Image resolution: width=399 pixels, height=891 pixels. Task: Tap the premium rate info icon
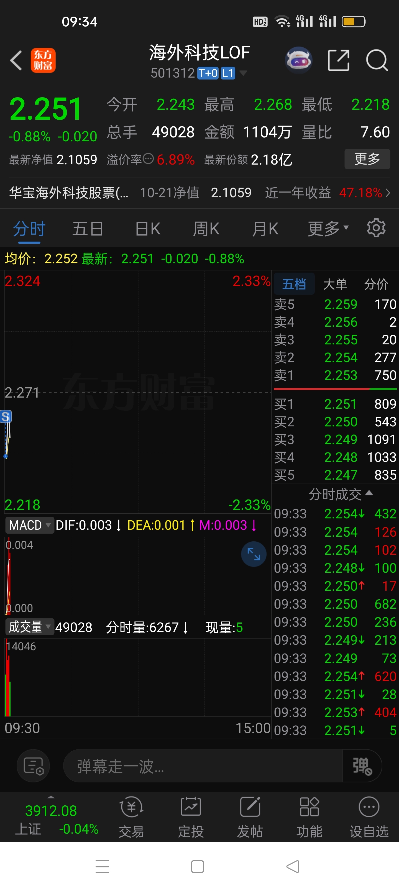[148, 159]
